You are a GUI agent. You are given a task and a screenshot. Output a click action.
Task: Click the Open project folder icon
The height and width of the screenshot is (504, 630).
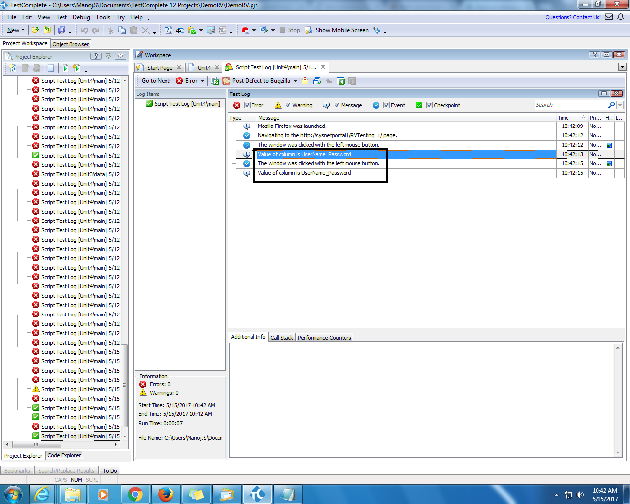35,30
